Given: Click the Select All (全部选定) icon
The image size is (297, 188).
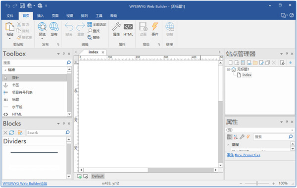Looking at the screenshot, I should (90, 24).
